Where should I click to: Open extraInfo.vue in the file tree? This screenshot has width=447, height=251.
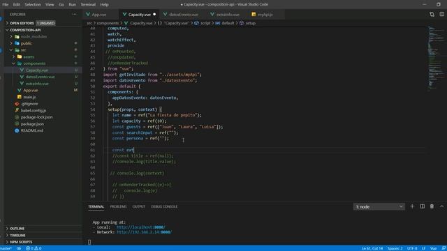37,84
